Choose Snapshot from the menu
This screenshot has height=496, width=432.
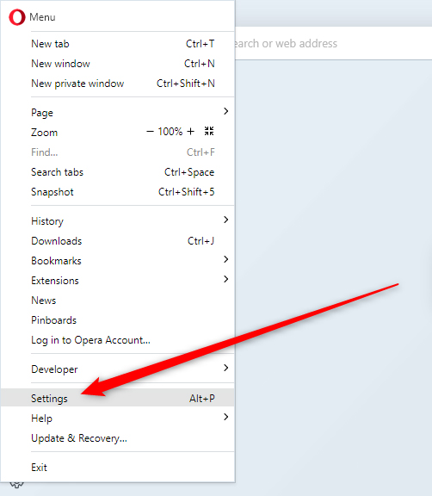118,192
